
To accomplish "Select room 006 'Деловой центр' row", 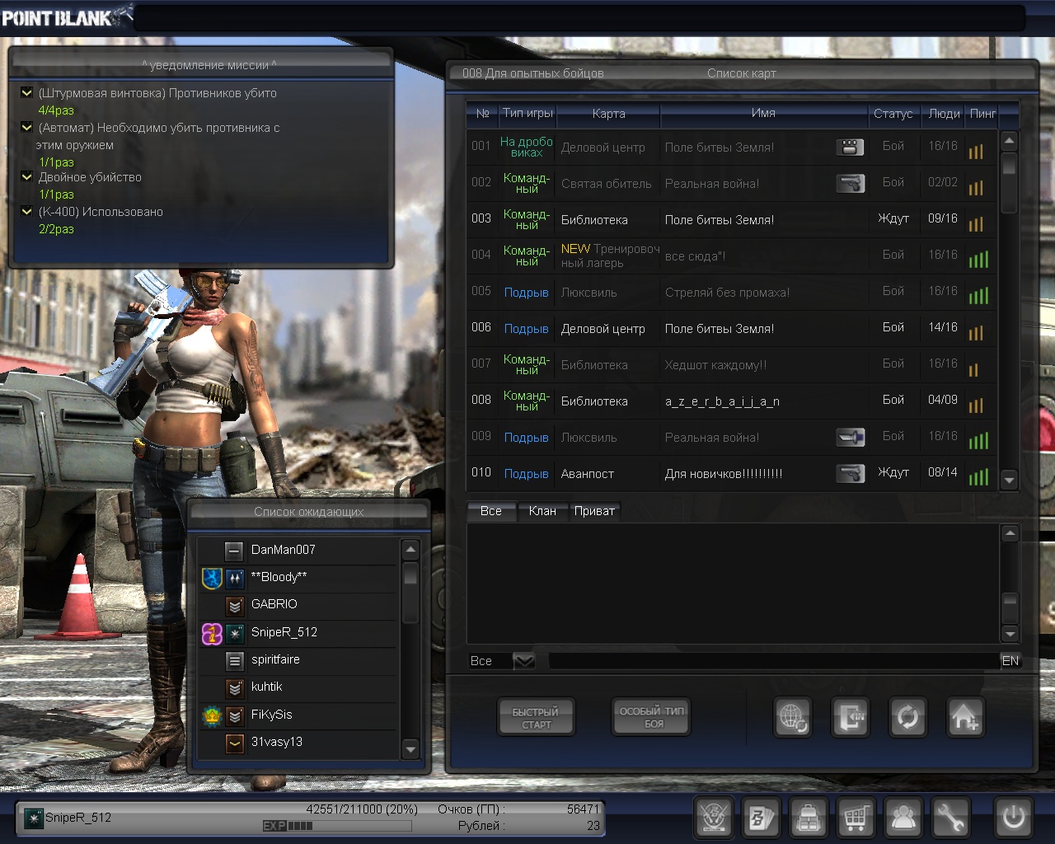I will (x=731, y=328).
